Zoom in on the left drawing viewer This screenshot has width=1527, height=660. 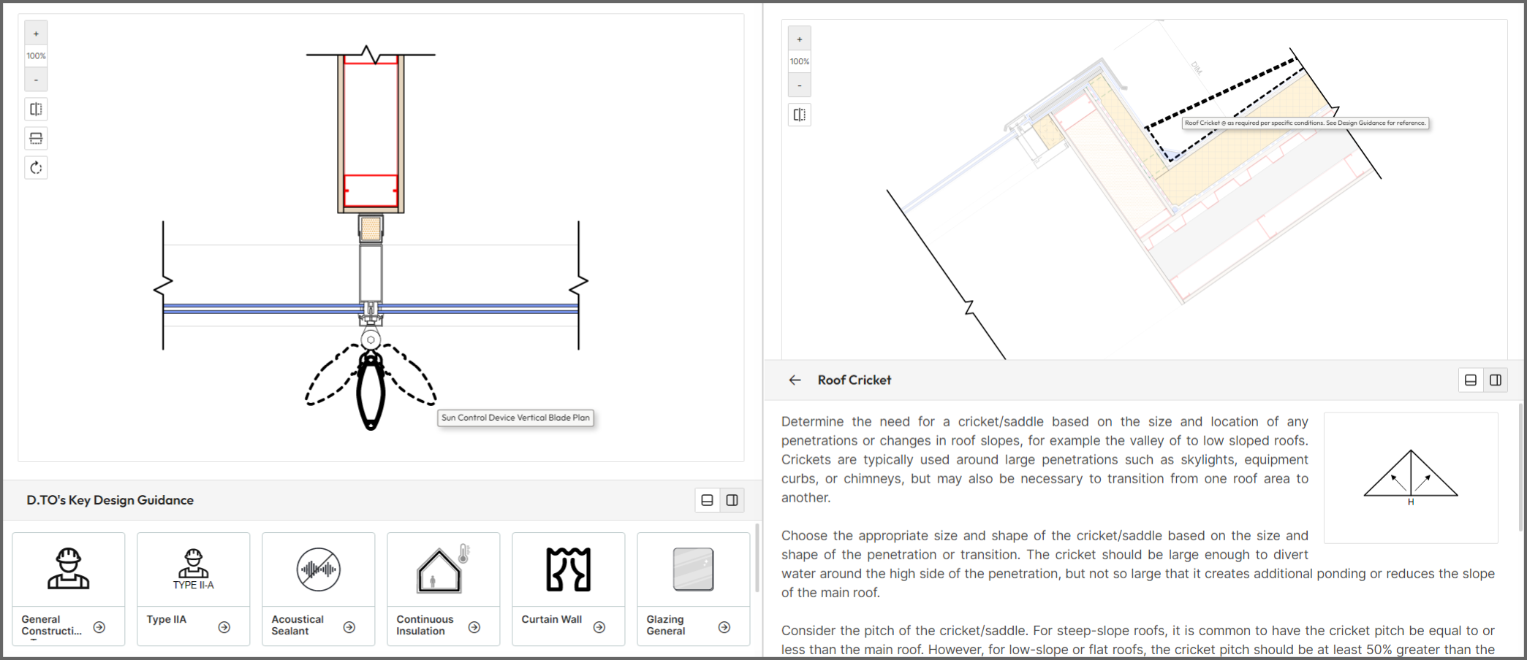point(36,34)
